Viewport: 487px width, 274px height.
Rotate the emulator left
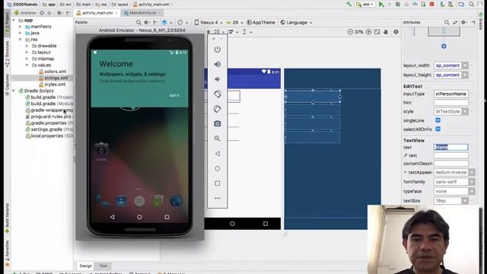pos(218,94)
